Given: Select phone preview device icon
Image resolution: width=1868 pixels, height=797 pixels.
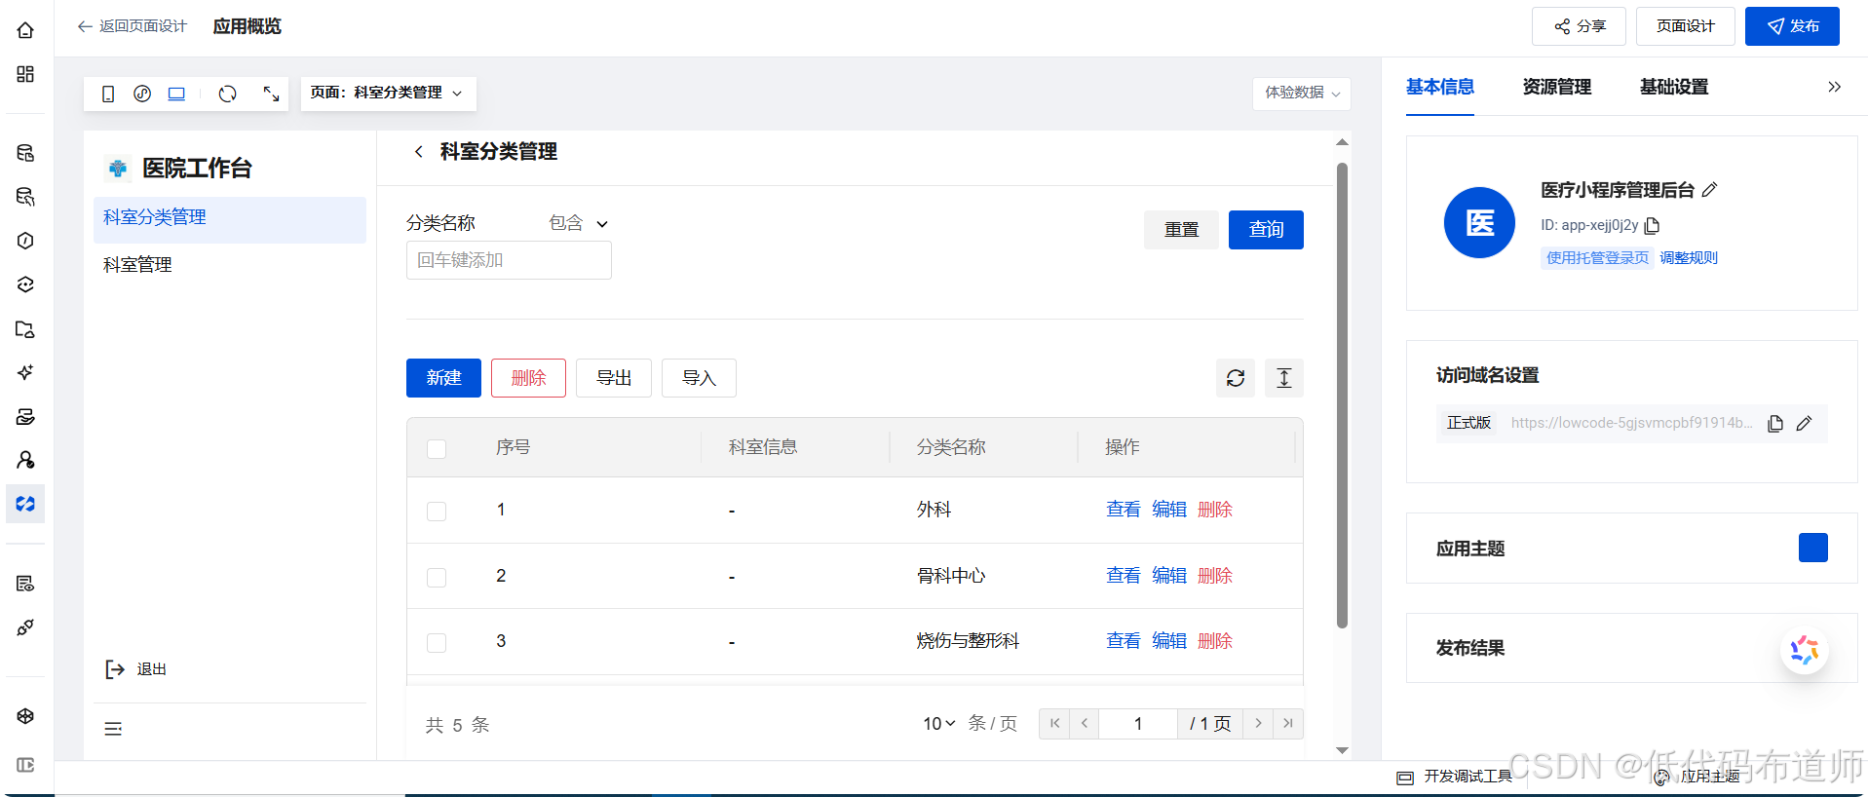Looking at the screenshot, I should tap(108, 94).
